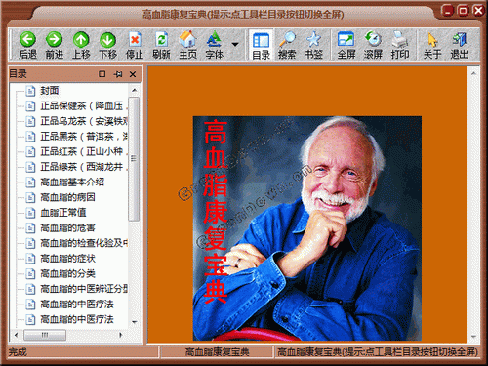Viewport: 488px width, 366px height.
Task: Click the cover photo of the smiling man
Action: [307, 228]
